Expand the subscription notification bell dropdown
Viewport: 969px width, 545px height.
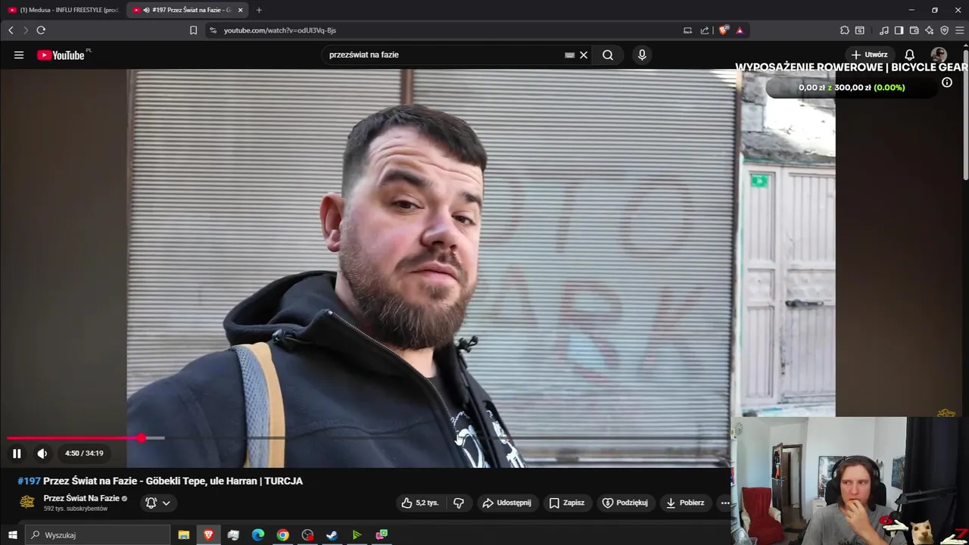click(157, 503)
